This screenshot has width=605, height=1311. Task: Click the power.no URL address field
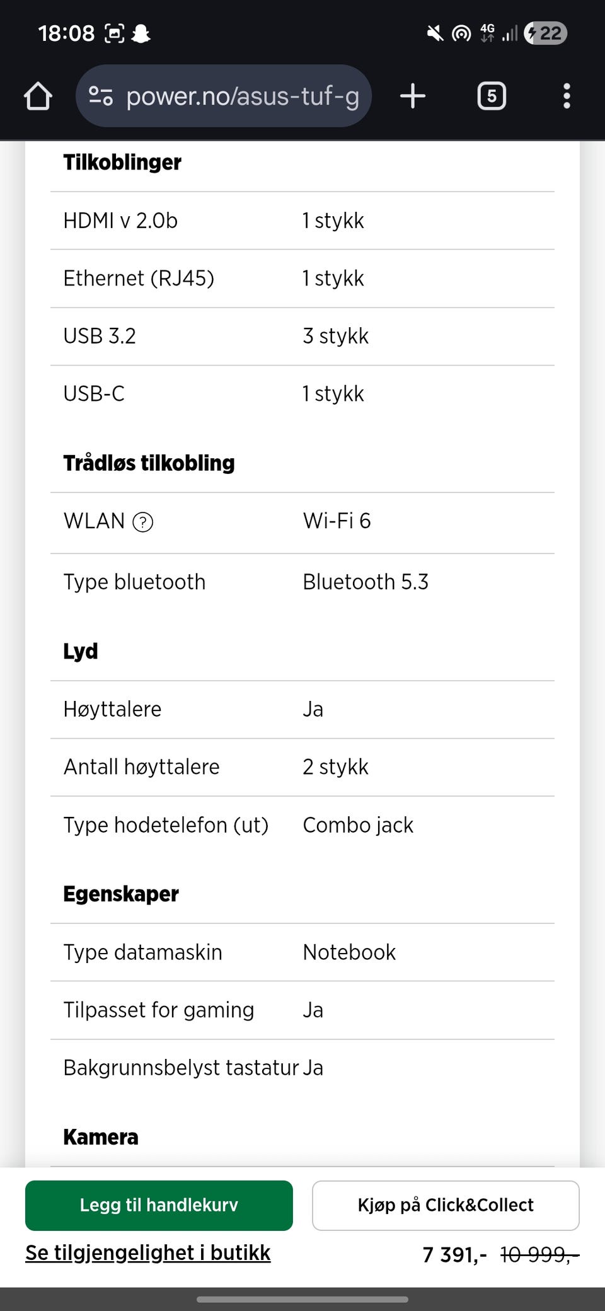224,96
